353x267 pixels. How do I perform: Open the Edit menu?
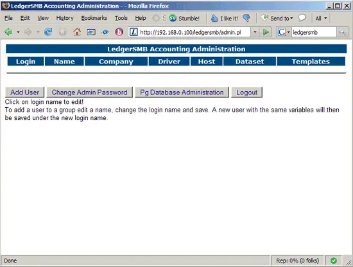(x=25, y=18)
